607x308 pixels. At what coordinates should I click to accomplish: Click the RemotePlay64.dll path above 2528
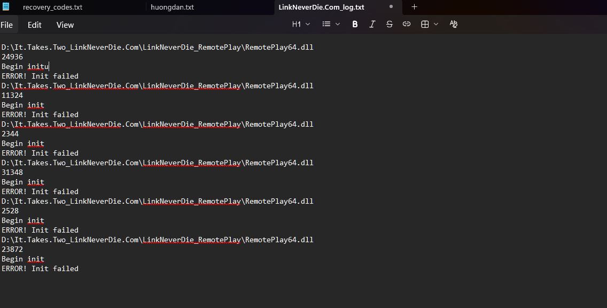(157, 201)
